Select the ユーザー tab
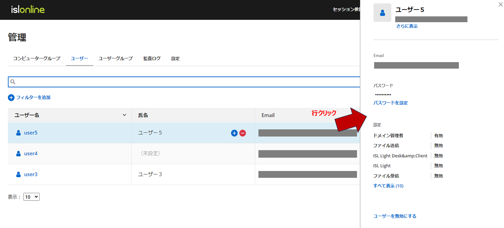 coord(79,58)
